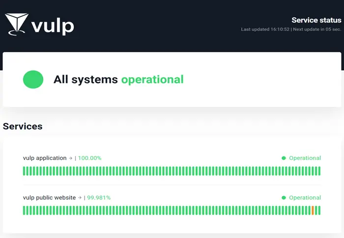Click the vulp logo icon
Image resolution: width=344 pixels, height=238 pixels.
point(17,24)
